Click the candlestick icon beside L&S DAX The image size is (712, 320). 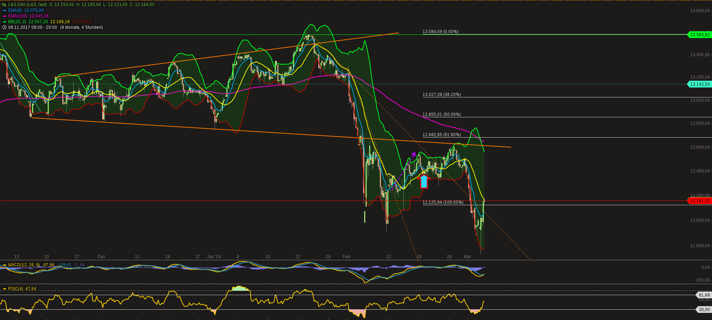[x=4, y=5]
